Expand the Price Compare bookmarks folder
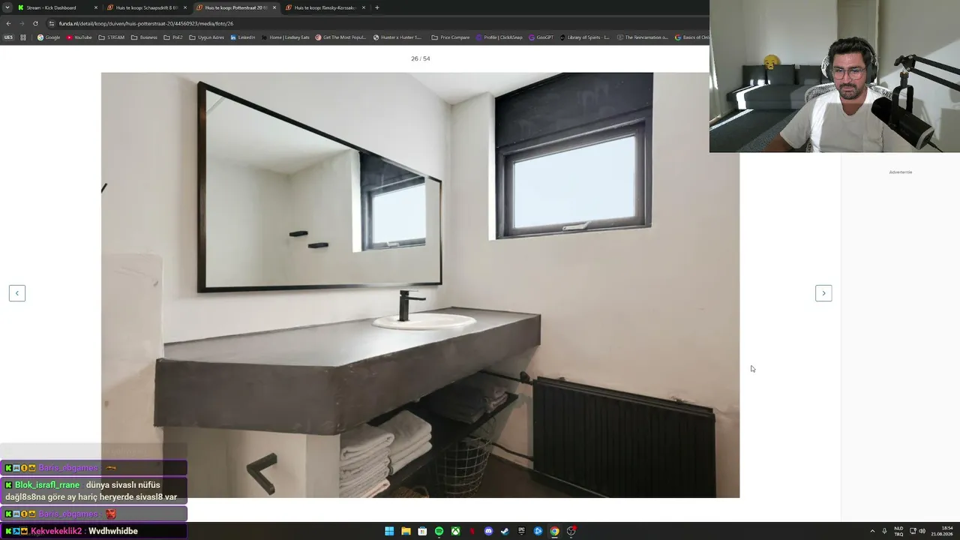Viewport: 960px width, 540px height. pyautogui.click(x=451, y=37)
